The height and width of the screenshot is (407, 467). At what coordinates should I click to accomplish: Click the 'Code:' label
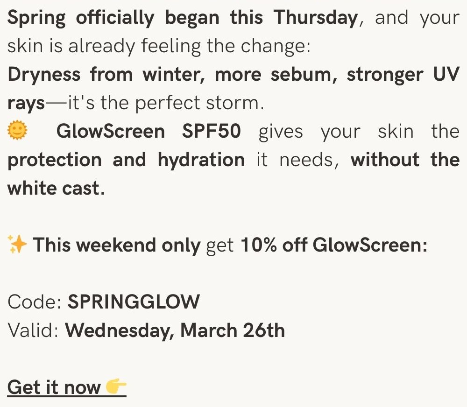[35, 302]
